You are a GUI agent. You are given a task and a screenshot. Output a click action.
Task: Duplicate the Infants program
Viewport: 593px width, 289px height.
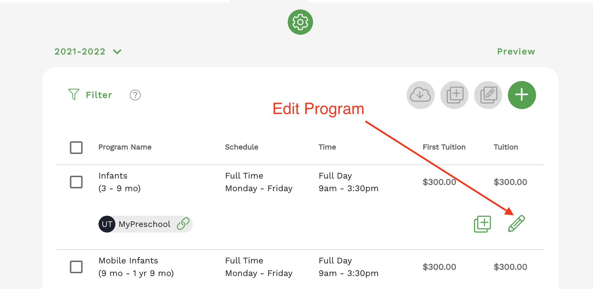point(483,224)
